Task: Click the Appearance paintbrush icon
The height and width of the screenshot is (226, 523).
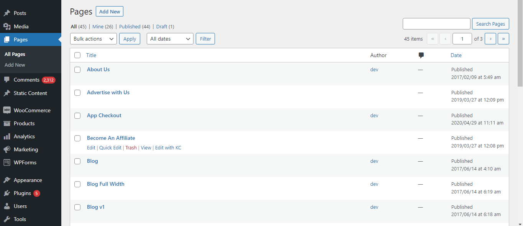Action: [7, 180]
